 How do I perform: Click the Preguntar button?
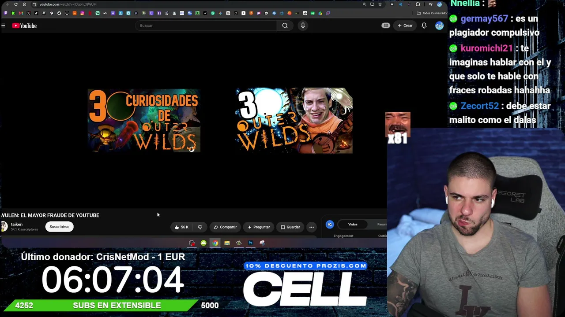(x=259, y=227)
